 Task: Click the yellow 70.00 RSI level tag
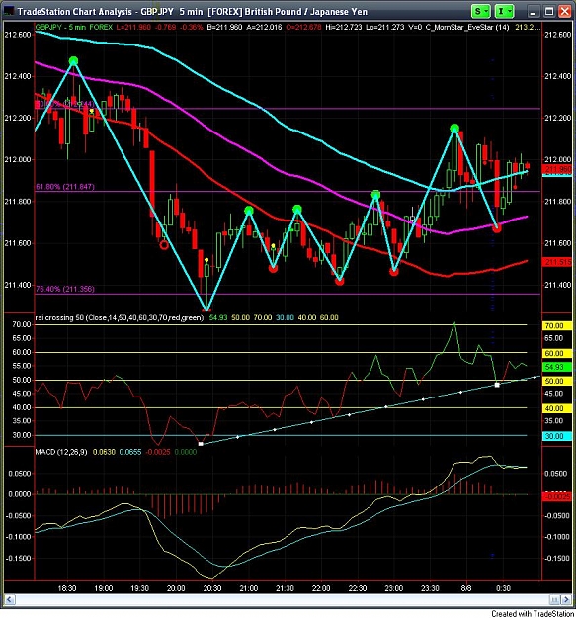pyautogui.click(x=557, y=326)
